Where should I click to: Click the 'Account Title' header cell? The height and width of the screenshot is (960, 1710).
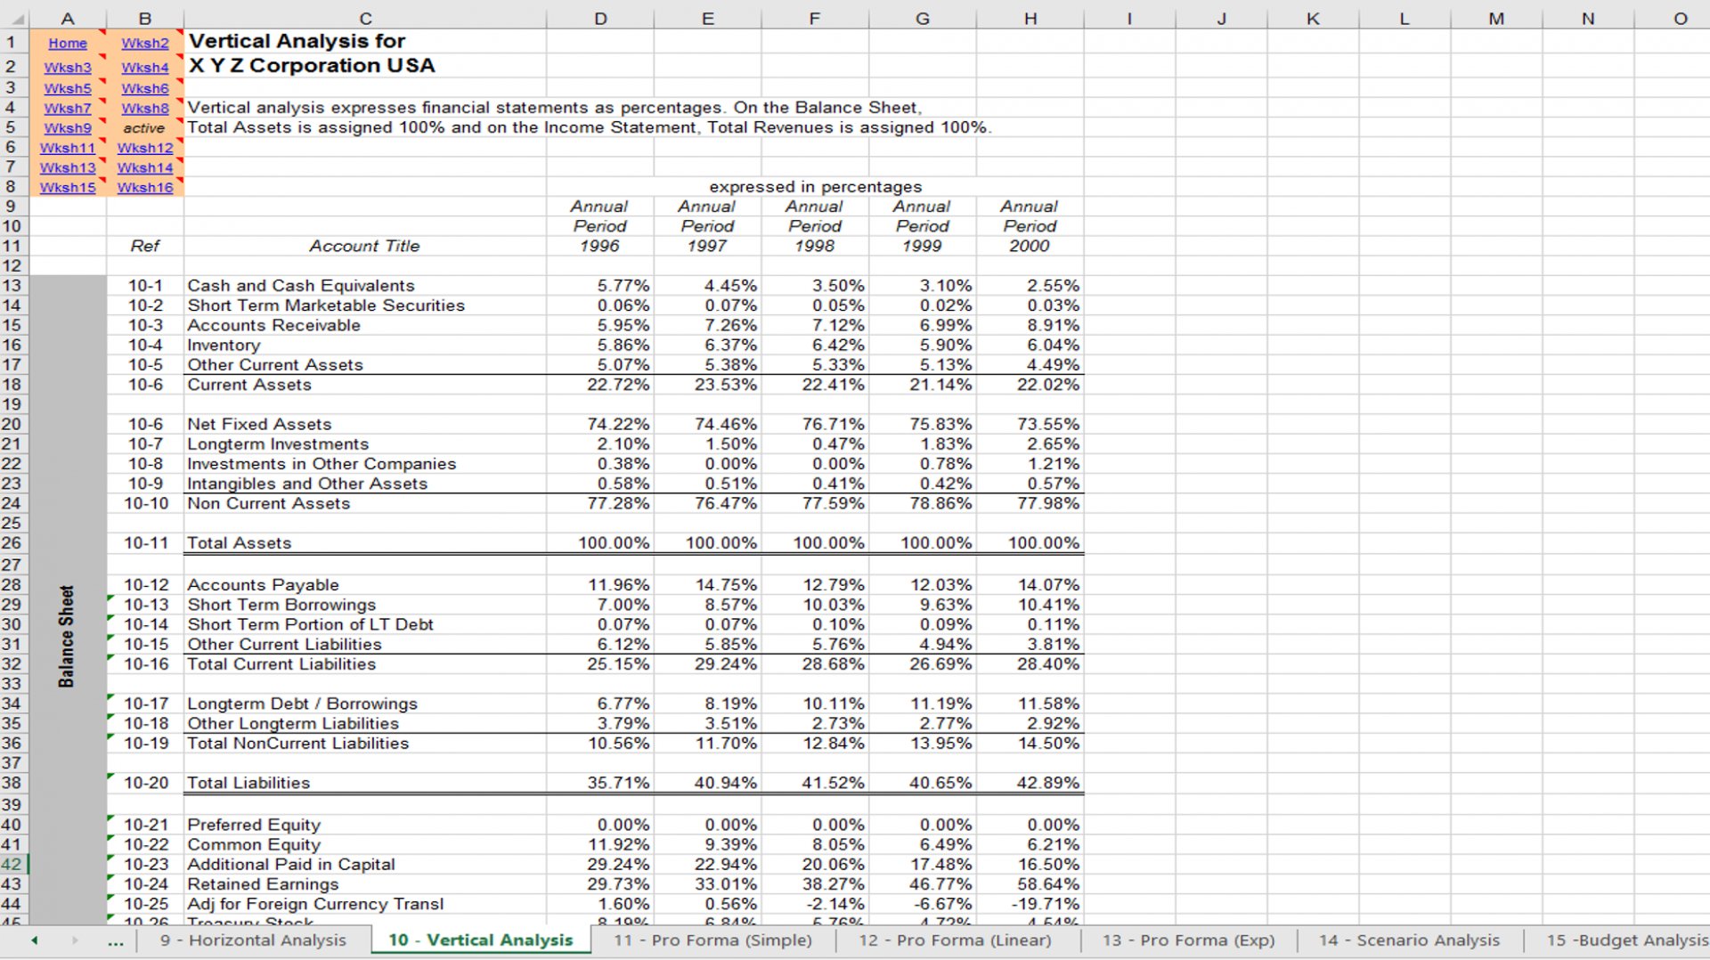365,246
